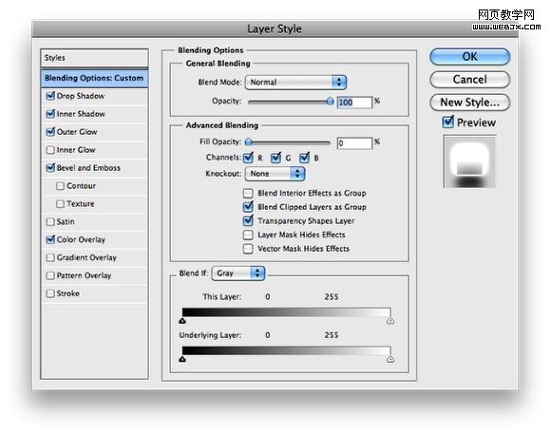Open the Styles presets section
Image resolution: width=551 pixels, height=435 pixels.
[x=94, y=58]
